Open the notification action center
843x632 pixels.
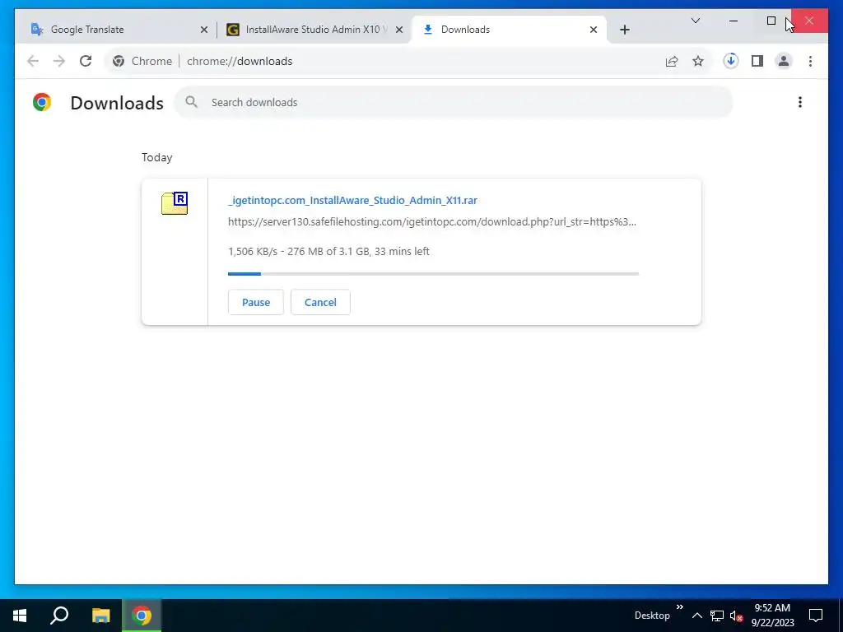816,616
